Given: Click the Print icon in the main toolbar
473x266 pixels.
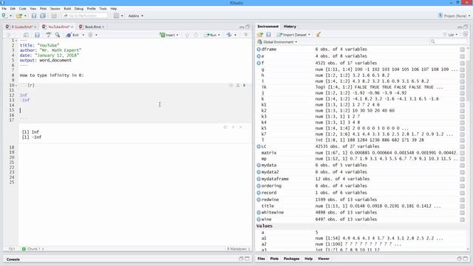Looking at the screenshot, I should (x=54, y=16).
